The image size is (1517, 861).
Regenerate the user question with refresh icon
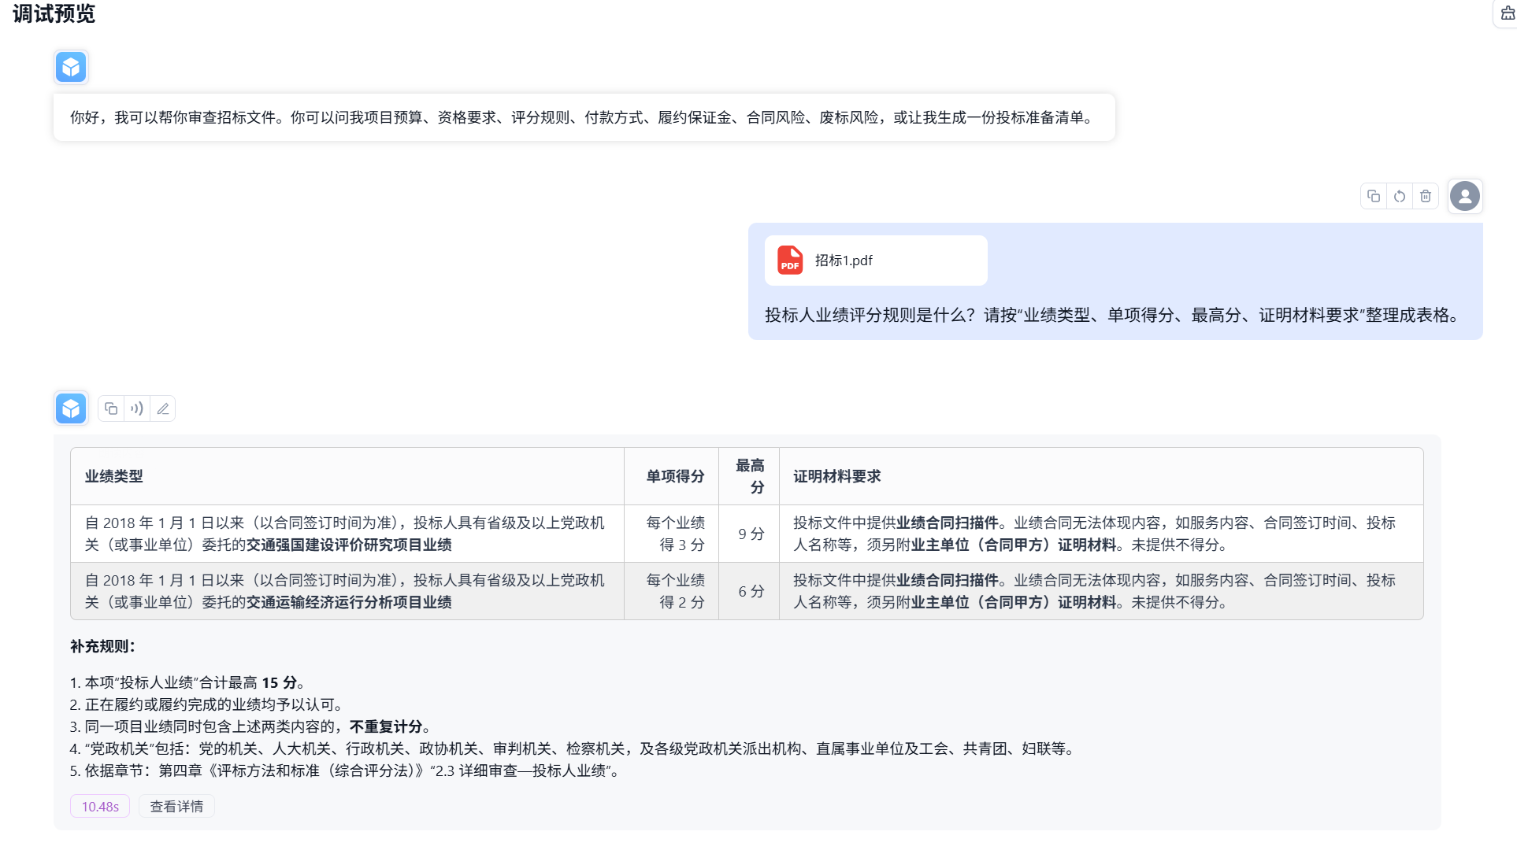1400,196
